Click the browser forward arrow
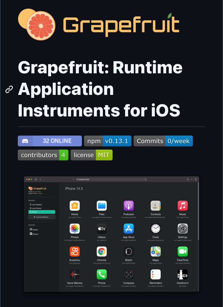This screenshot has width=223, height=307. point(44,179)
